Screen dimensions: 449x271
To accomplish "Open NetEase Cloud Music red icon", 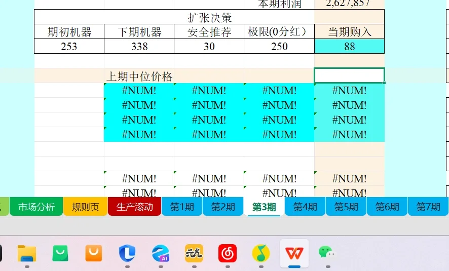I will coord(228,253).
